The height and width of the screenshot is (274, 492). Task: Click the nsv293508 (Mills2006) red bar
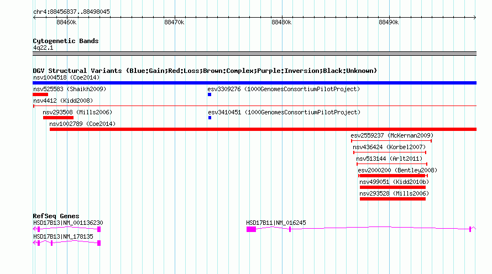[59, 118]
